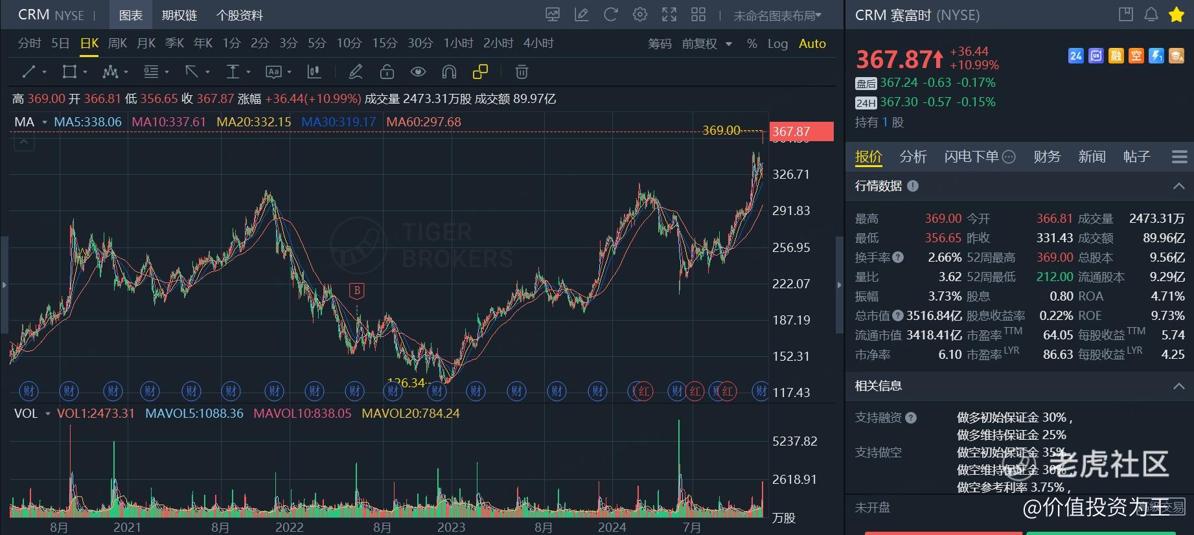Screen dimensions: 1194x535
Task: Toggle the lock drawings icon
Action: tap(387, 72)
